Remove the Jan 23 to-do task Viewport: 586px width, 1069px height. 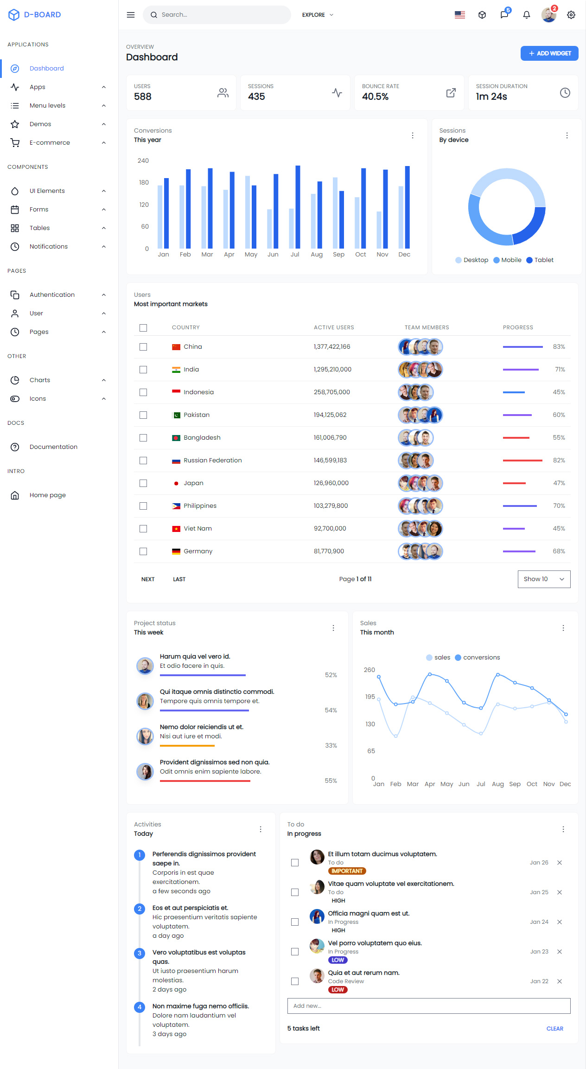tap(560, 952)
